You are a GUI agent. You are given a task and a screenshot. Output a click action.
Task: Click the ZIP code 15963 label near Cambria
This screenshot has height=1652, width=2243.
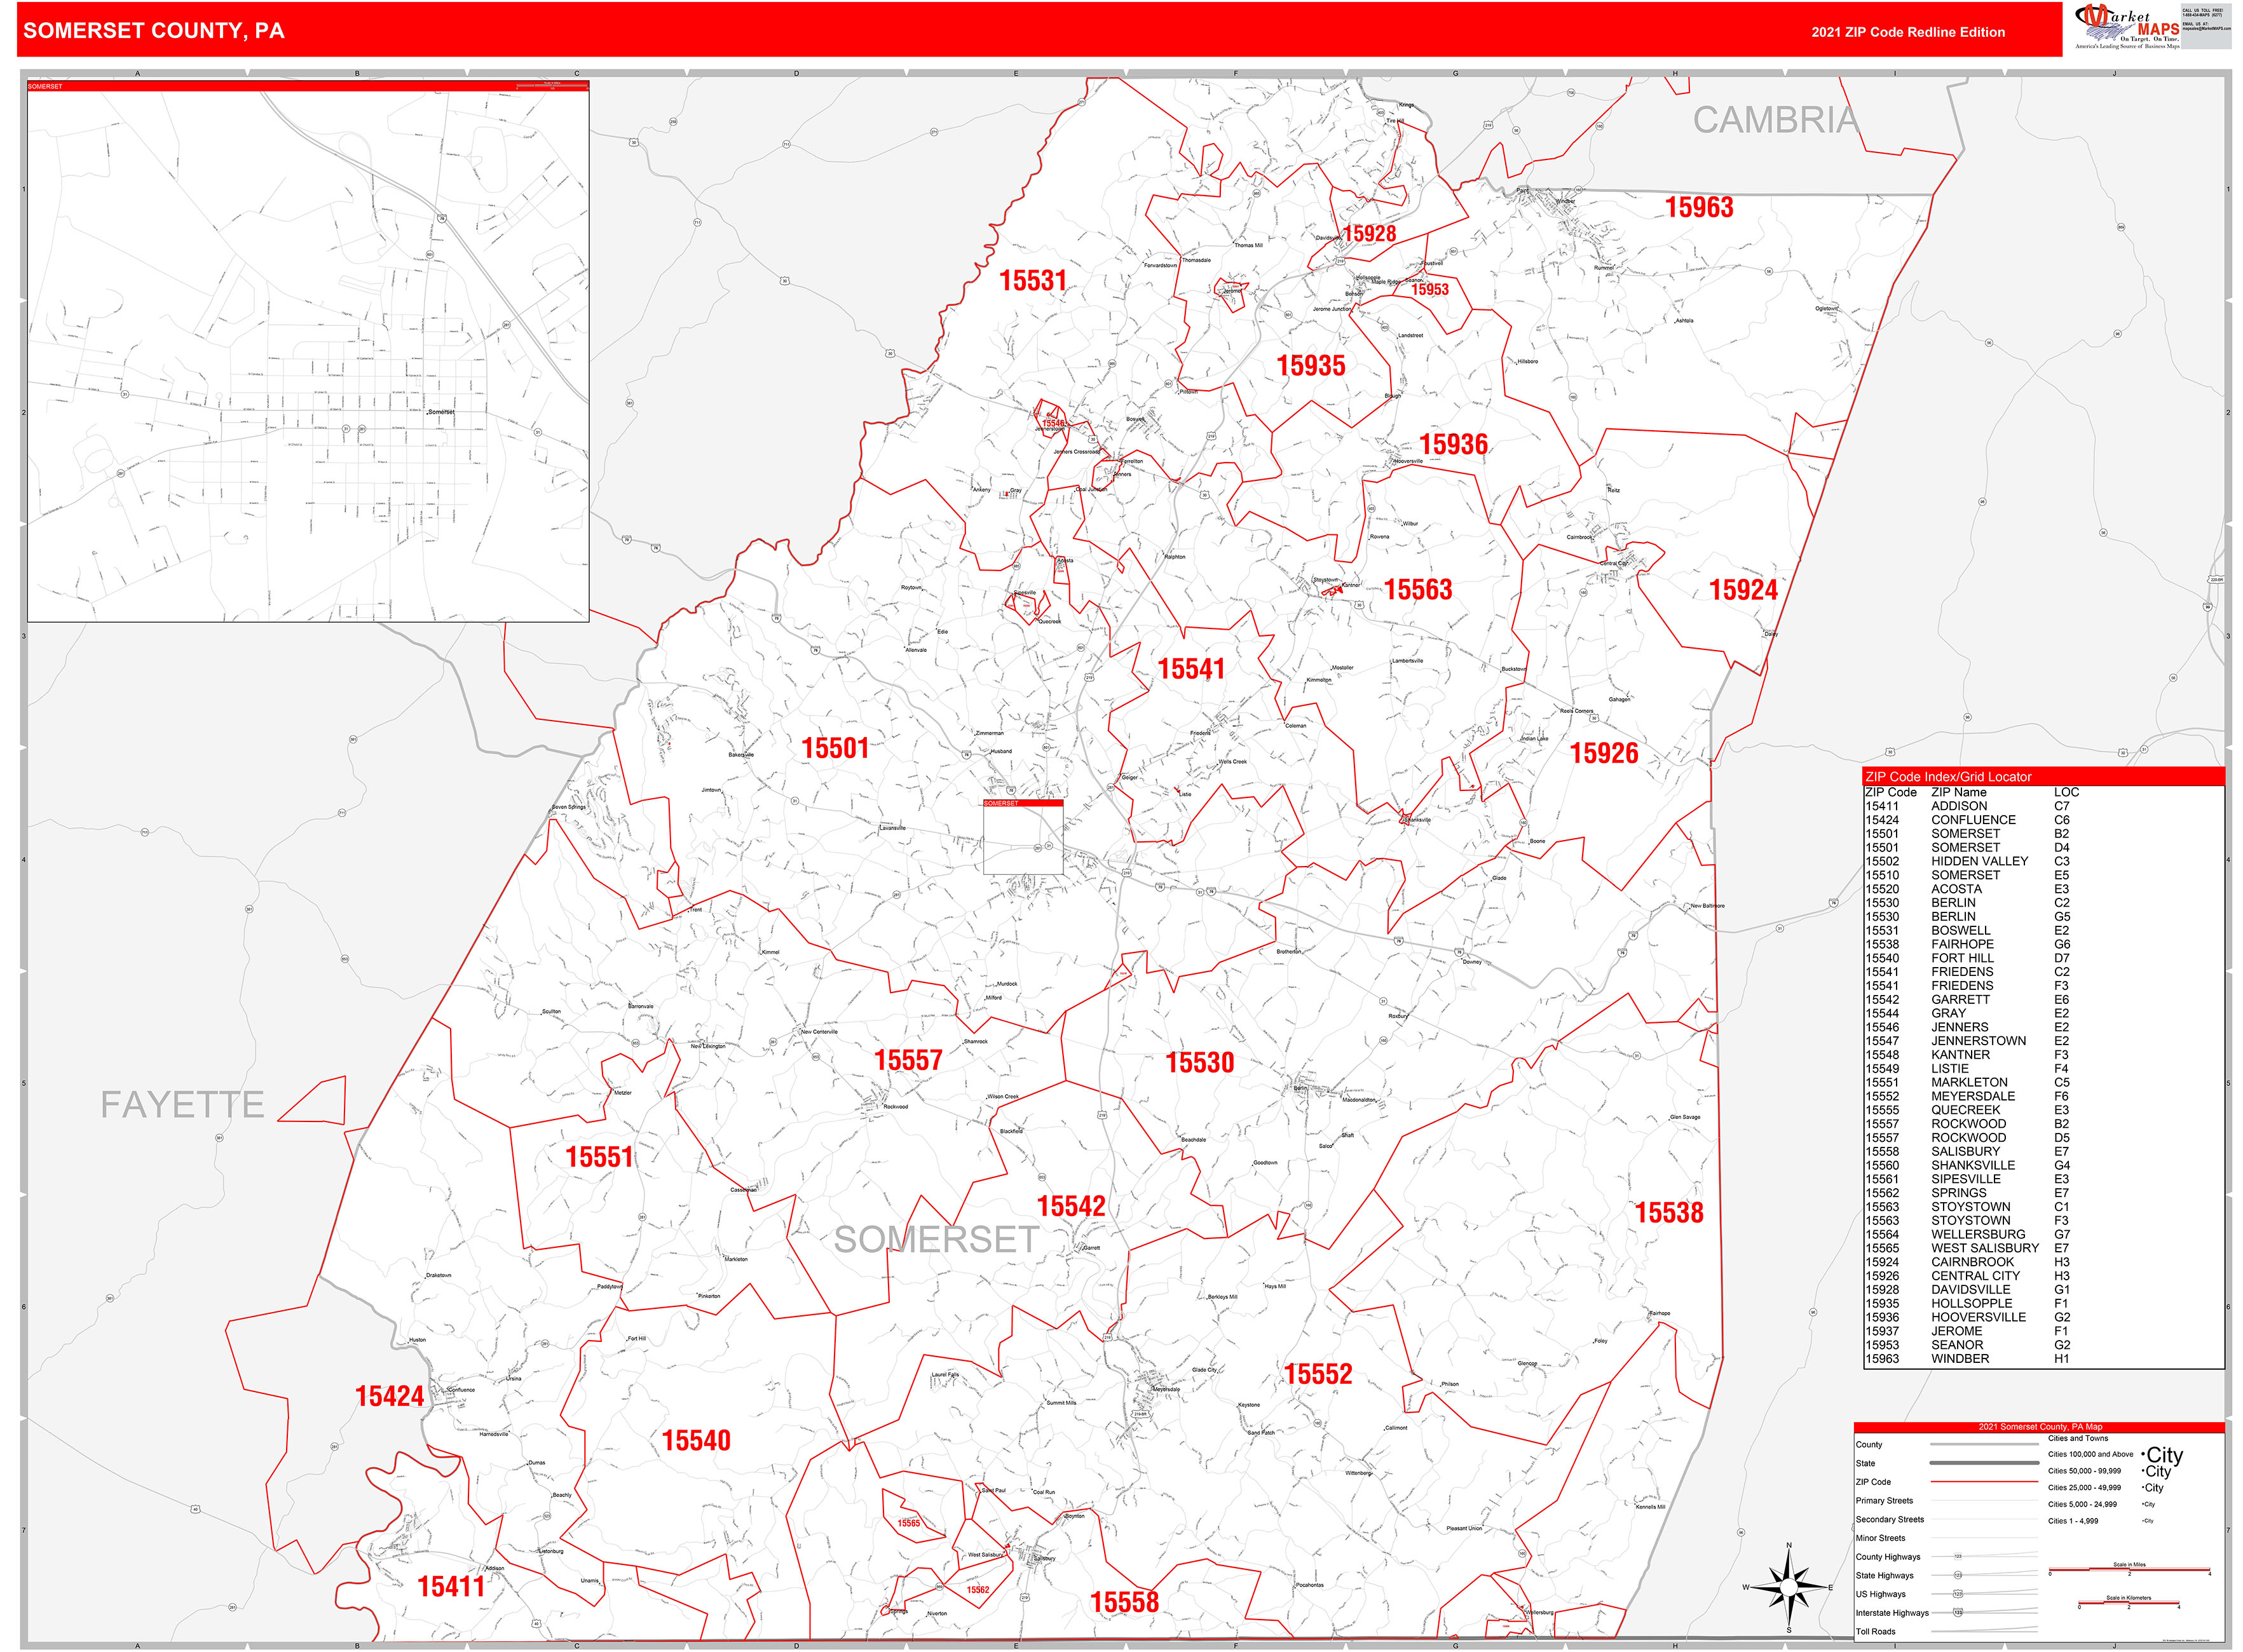pos(1701,207)
